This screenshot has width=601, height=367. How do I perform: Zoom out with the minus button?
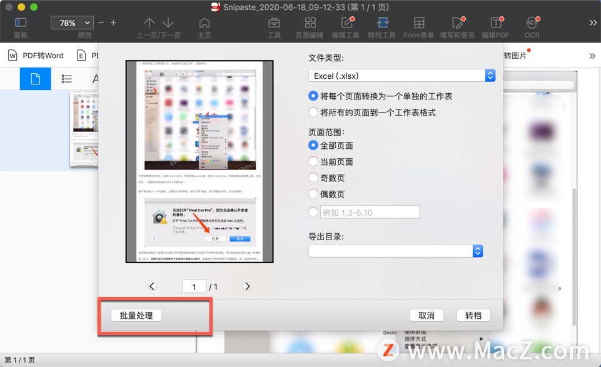pyautogui.click(x=101, y=23)
